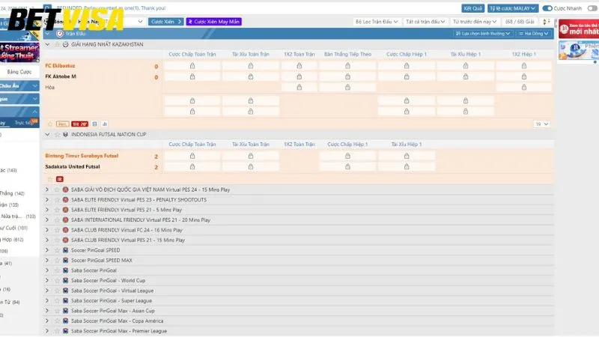Collapse the INDONESIA FUTSAL NATION CUP section

(x=47, y=135)
